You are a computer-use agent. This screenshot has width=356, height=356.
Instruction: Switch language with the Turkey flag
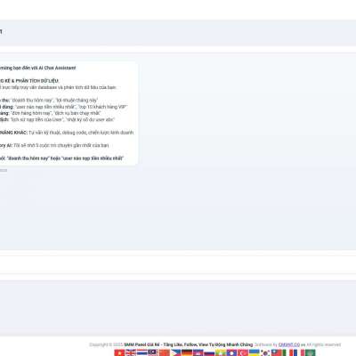tap(243, 352)
